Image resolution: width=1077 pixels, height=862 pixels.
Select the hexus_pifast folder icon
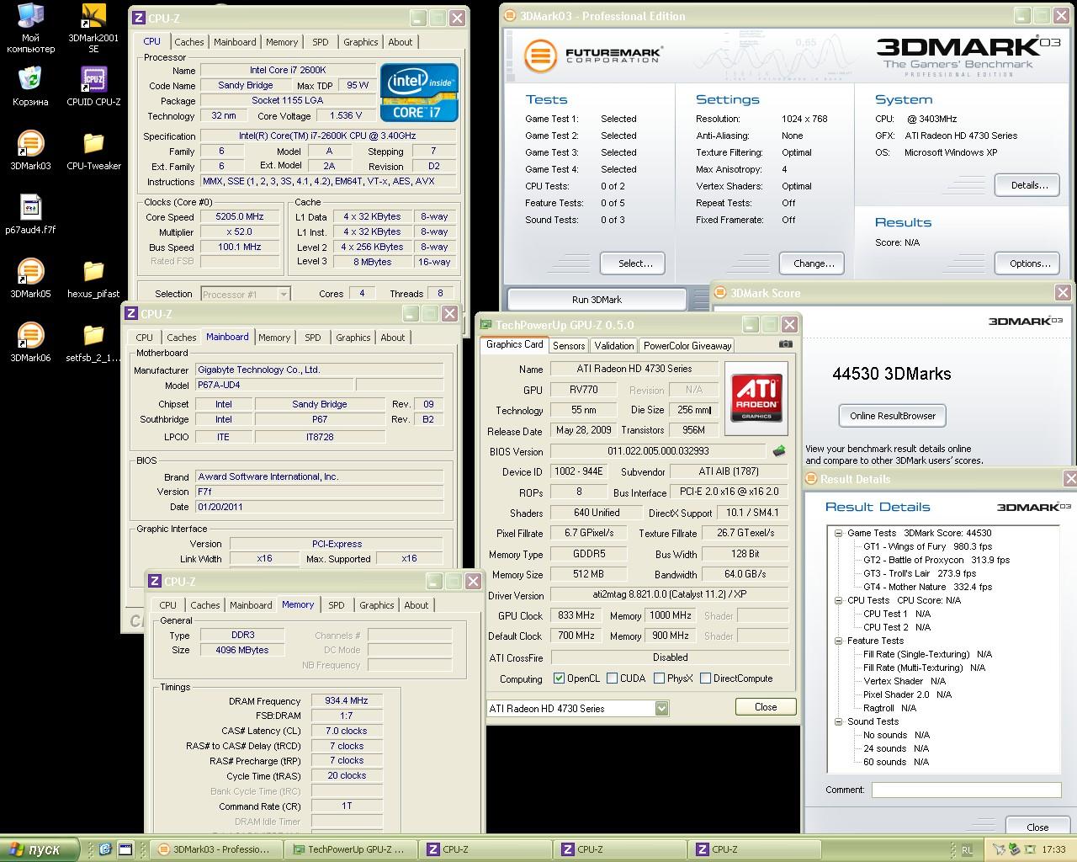93,279
